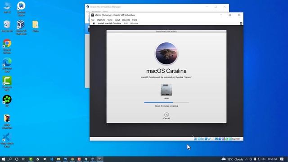
Task: Open Google Chrome desktop shortcut
Action: (x=7, y=46)
